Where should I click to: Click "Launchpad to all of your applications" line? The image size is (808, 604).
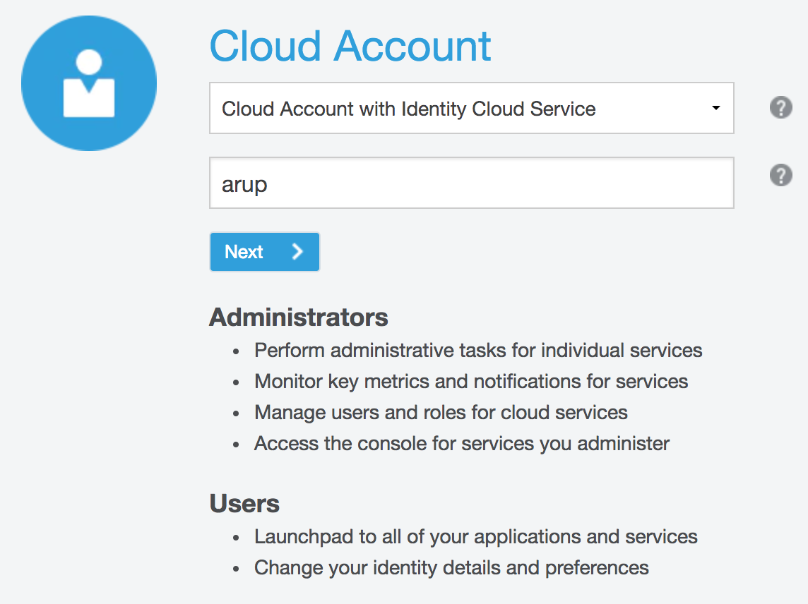(476, 537)
